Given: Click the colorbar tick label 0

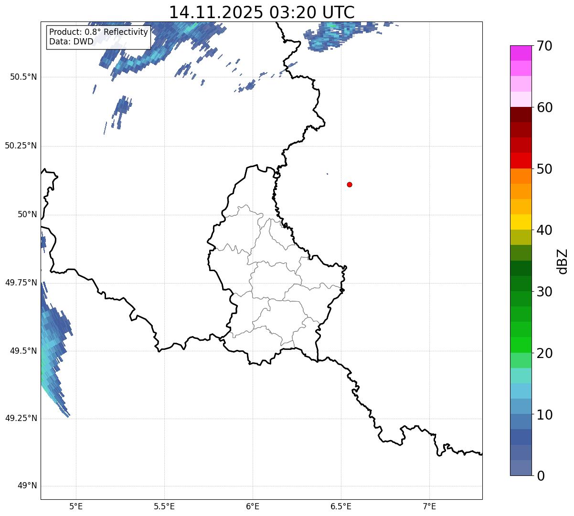Looking at the screenshot, I should click(x=541, y=476).
